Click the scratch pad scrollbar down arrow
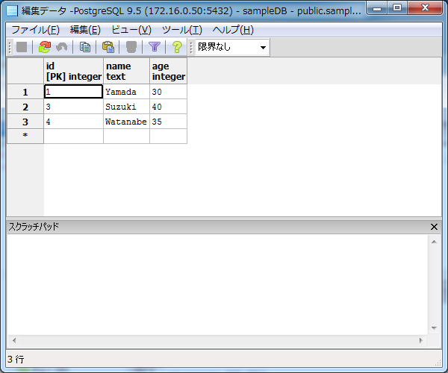This screenshot has width=448, height=373. pyautogui.click(x=435, y=328)
